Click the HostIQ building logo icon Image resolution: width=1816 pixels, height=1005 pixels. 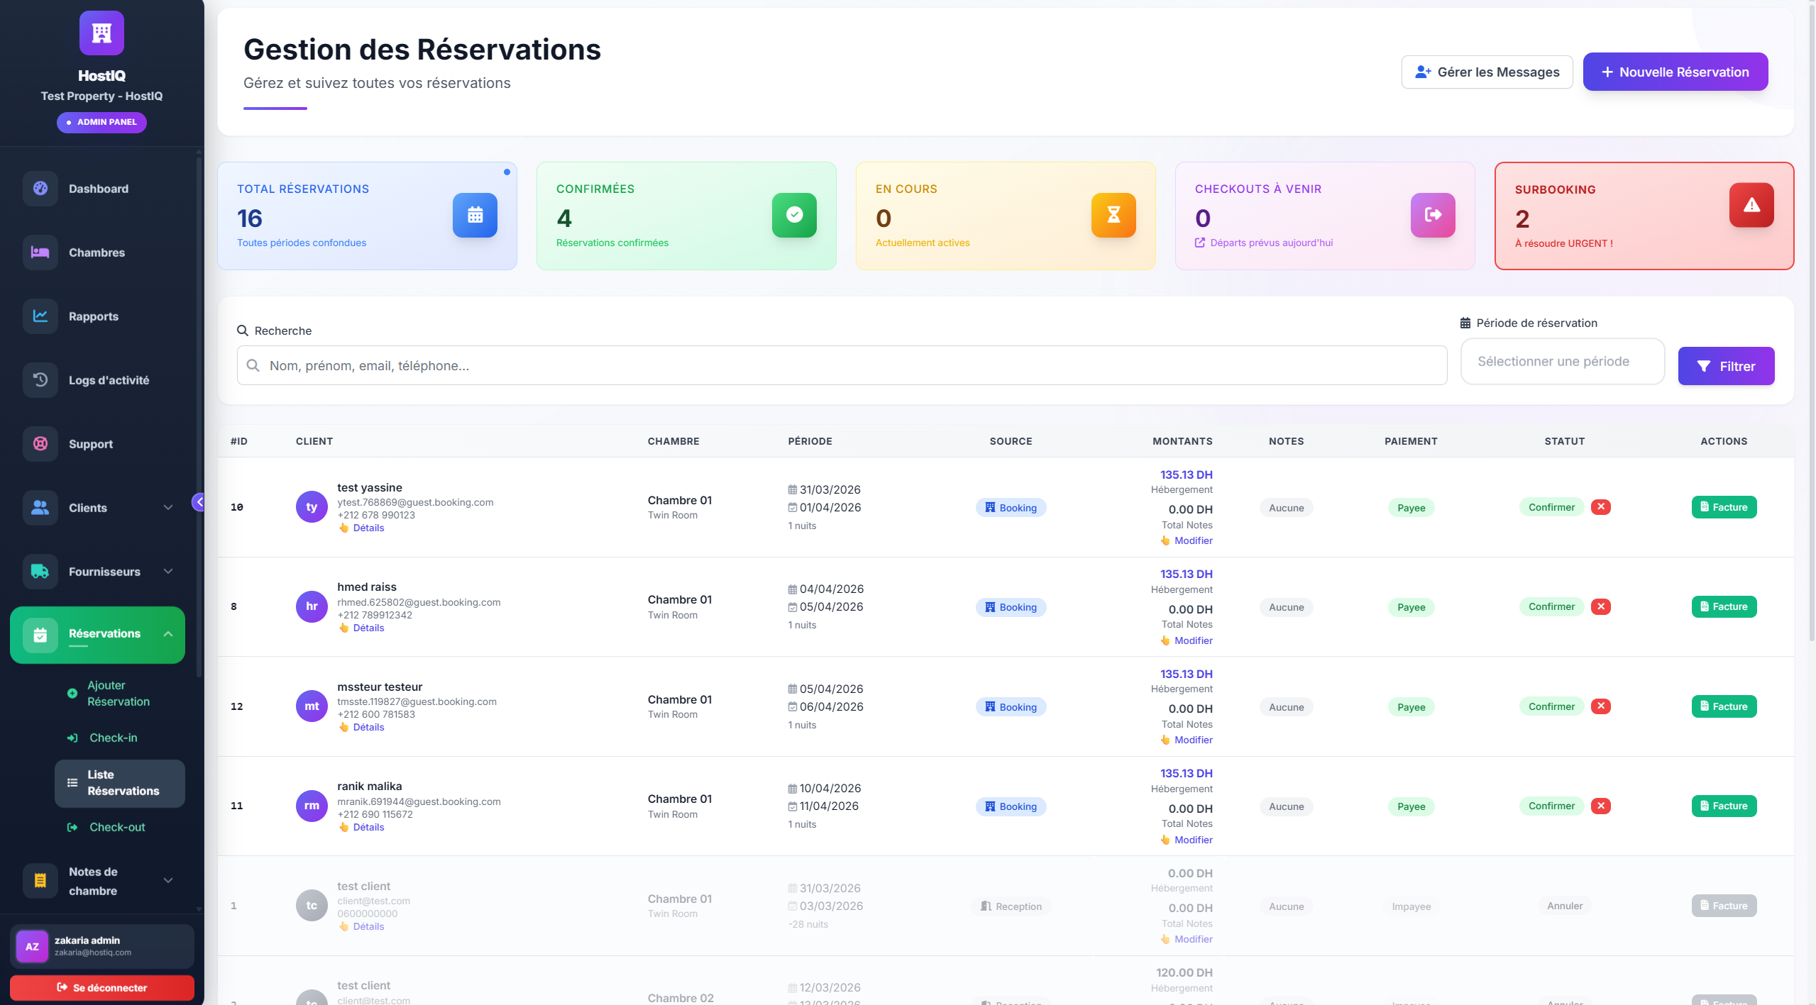coord(101,33)
